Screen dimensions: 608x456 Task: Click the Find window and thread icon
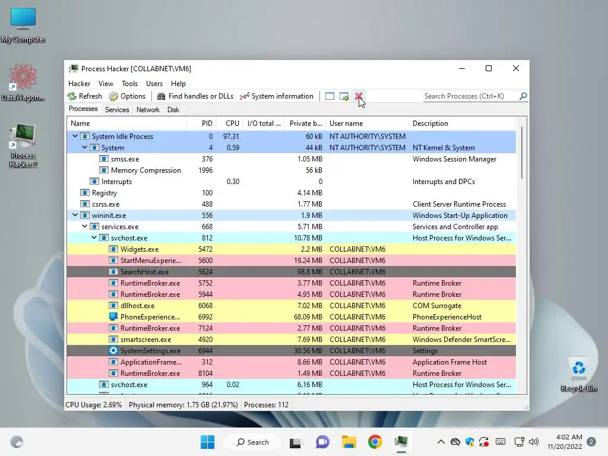(x=344, y=96)
